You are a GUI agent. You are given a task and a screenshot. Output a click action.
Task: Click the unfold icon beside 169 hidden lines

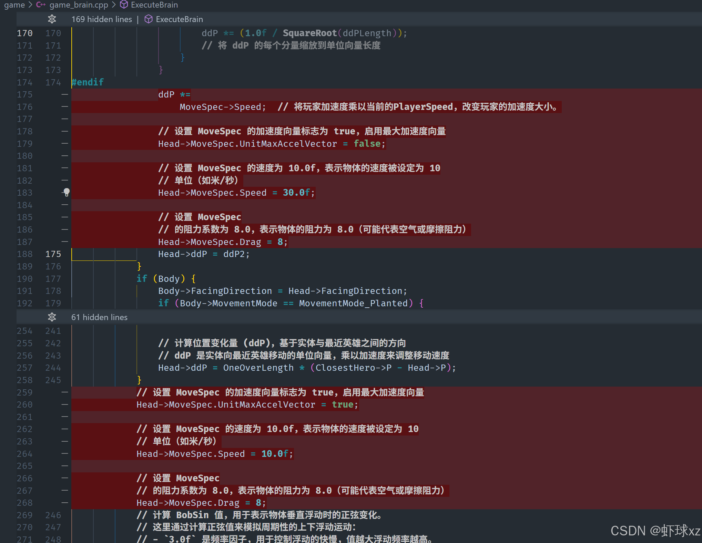pos(52,19)
